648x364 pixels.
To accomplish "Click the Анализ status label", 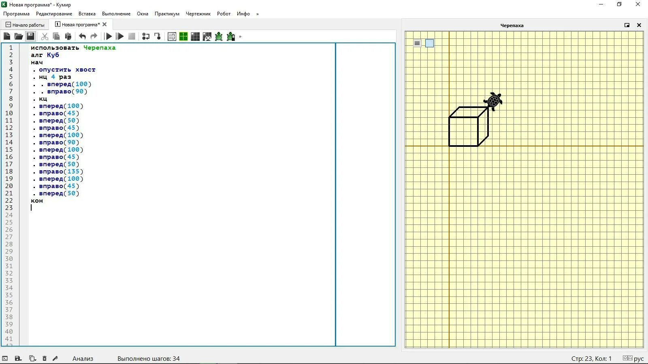I will tap(83, 358).
